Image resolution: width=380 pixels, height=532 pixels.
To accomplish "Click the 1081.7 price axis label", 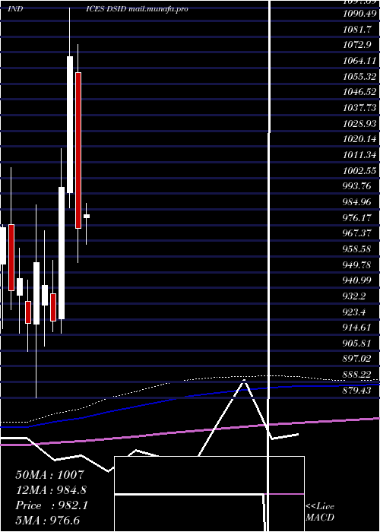I will point(357,30).
